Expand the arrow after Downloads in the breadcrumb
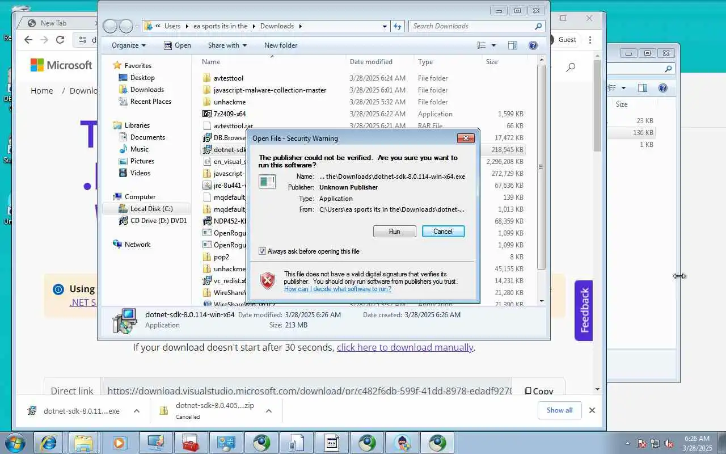 point(300,26)
